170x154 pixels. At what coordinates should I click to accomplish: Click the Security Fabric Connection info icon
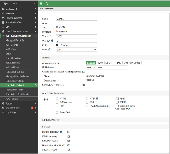click(128, 109)
